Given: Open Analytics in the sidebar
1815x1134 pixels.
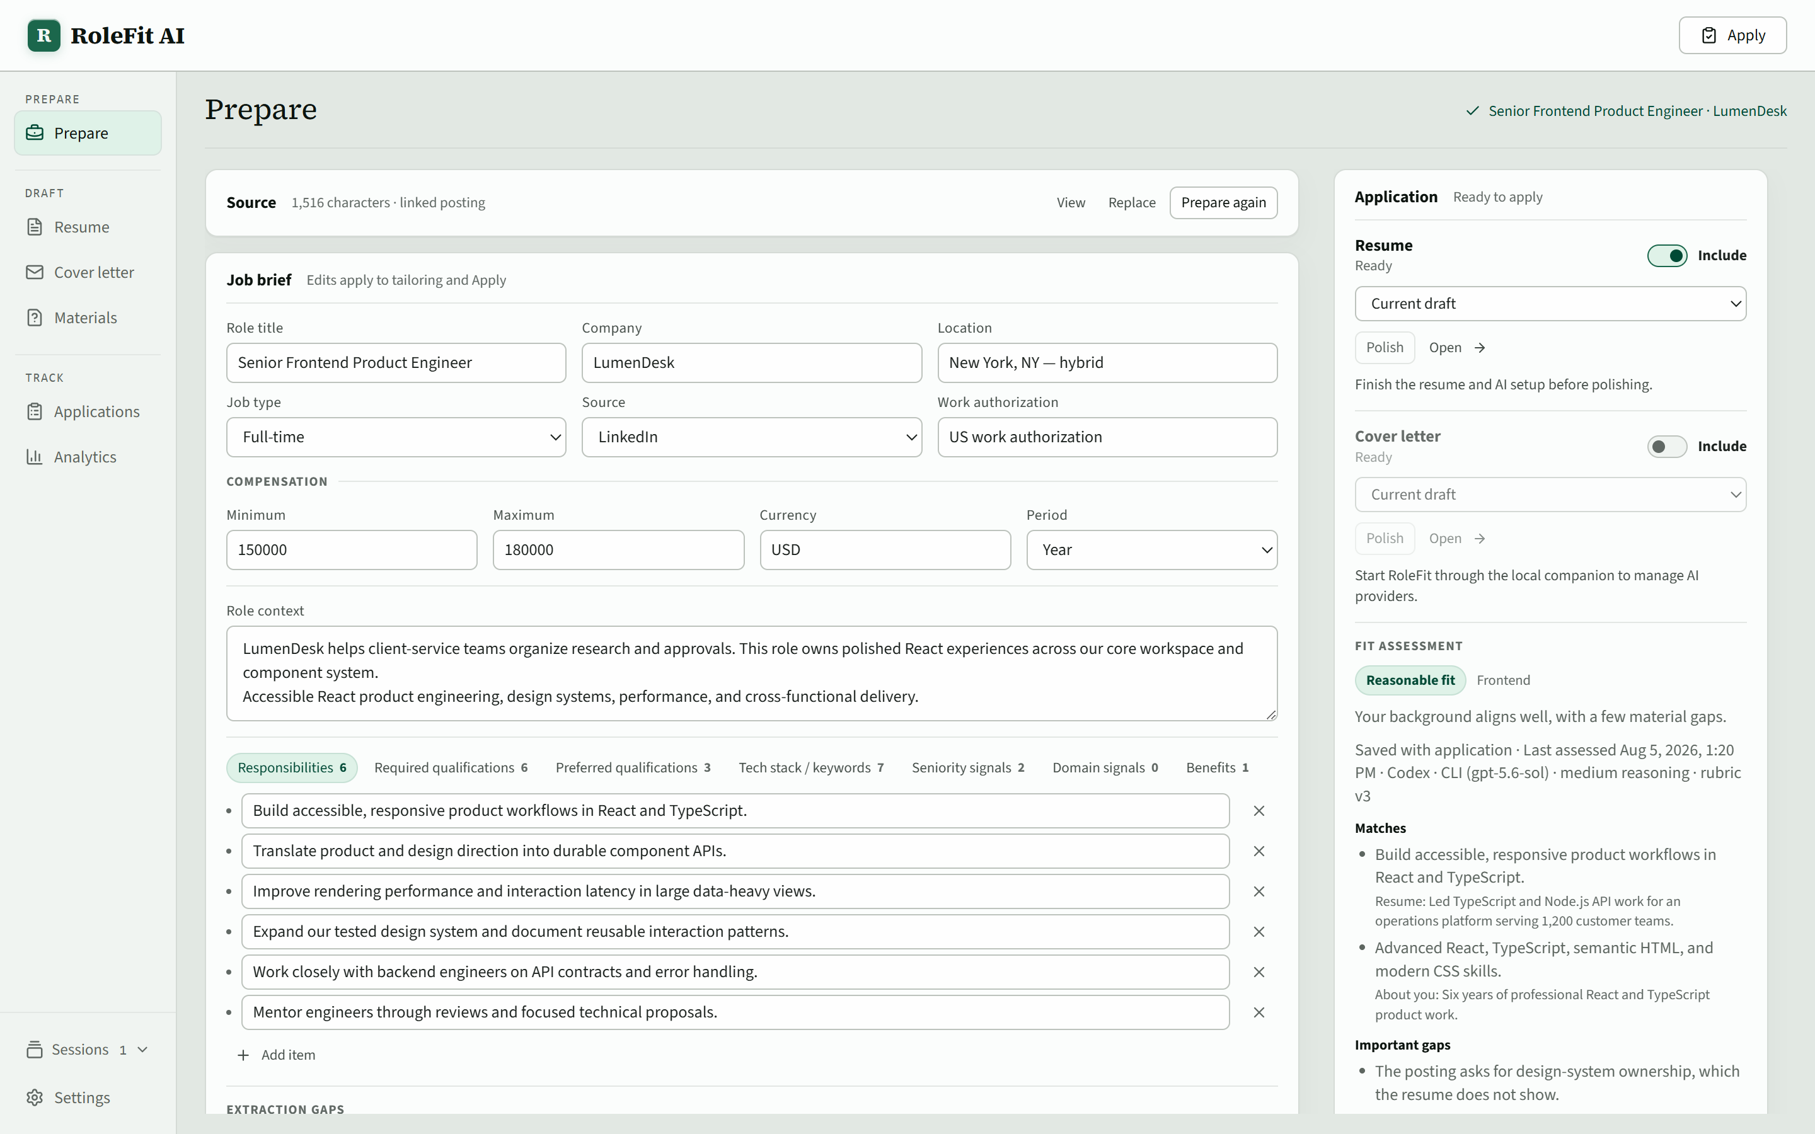Looking at the screenshot, I should tap(88, 456).
